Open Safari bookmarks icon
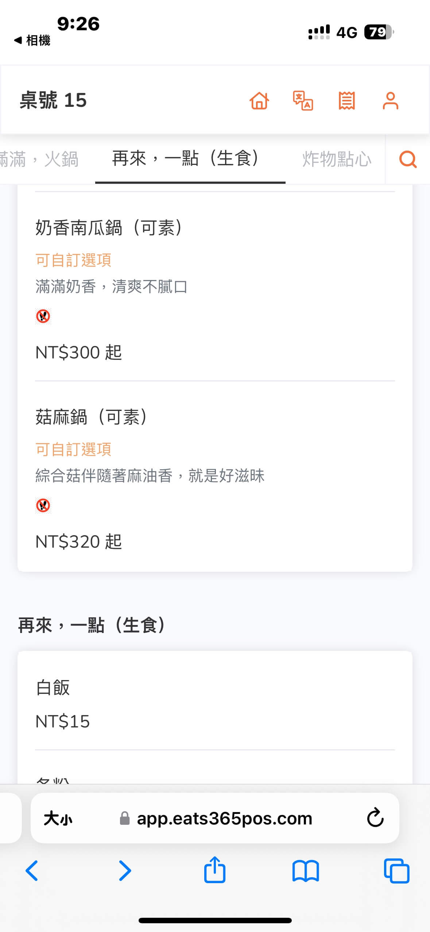This screenshot has width=430, height=932. [306, 871]
